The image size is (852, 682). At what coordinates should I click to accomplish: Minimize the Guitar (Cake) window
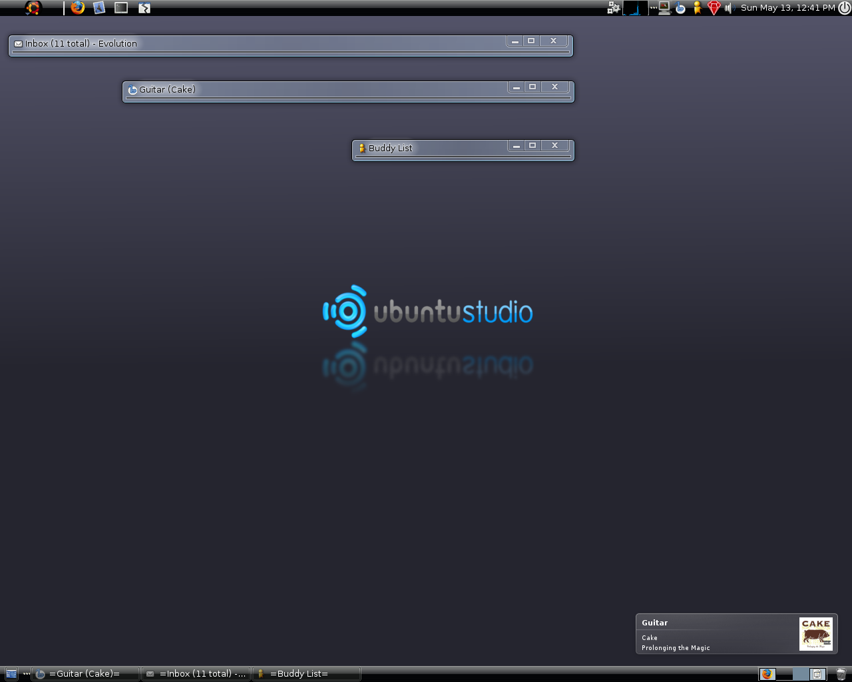coord(517,87)
